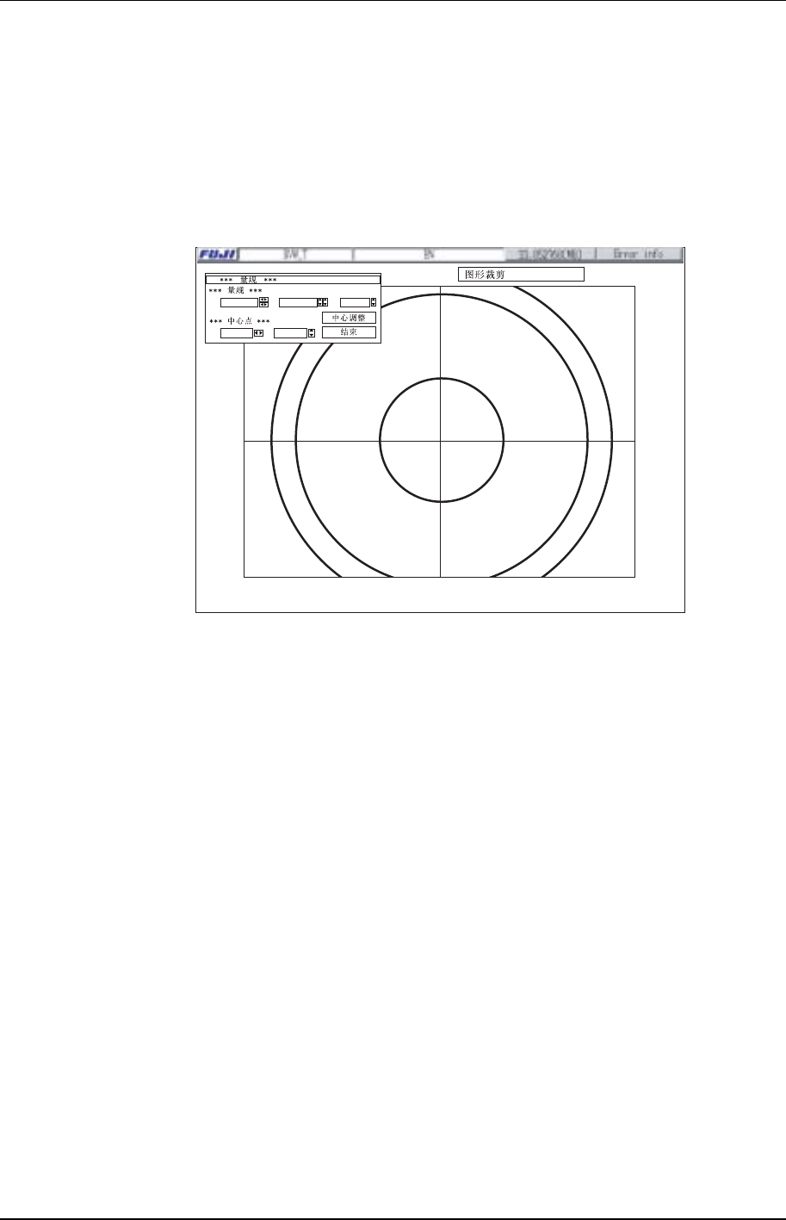The height and width of the screenshot is (1220, 786).
Task: Select the third 量规 input field
Action: [356, 302]
